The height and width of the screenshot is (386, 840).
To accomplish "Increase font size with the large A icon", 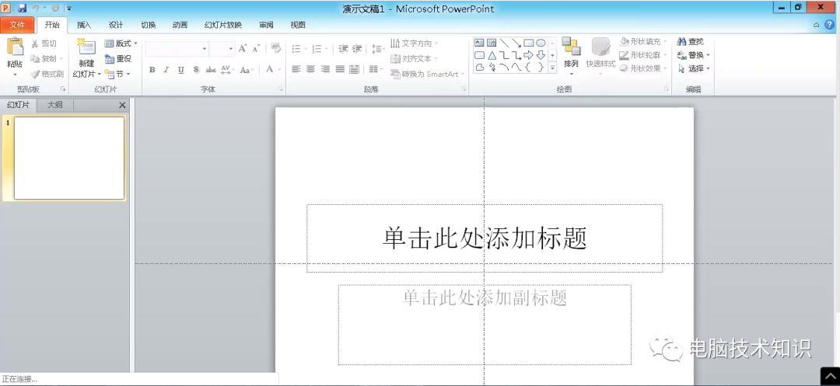I will click(243, 49).
